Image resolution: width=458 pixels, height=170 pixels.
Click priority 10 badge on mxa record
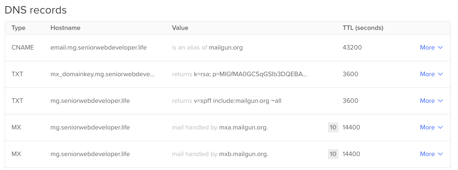(333, 127)
